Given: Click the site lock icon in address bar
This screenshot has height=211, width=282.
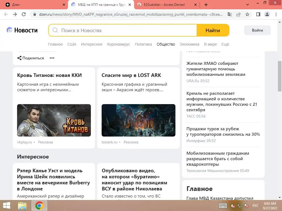Looking at the screenshot, I should tap(35, 14).
